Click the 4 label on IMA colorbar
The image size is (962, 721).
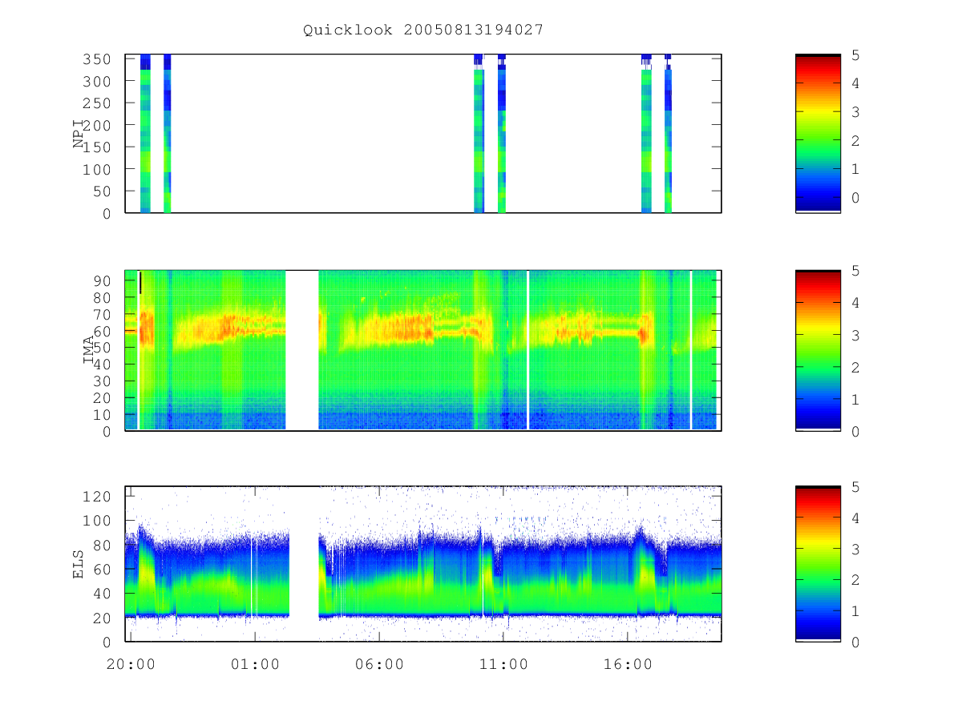coord(855,303)
